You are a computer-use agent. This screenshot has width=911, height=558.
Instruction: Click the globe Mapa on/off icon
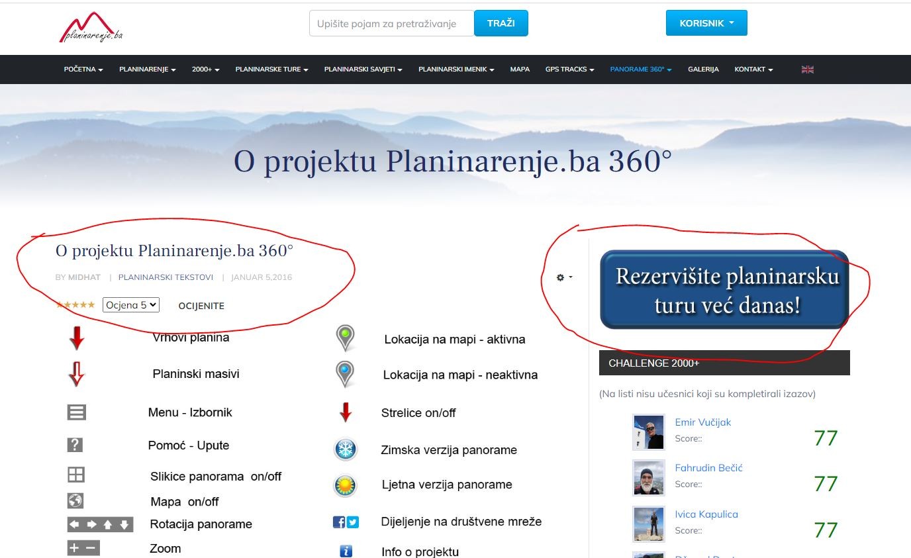coord(76,500)
